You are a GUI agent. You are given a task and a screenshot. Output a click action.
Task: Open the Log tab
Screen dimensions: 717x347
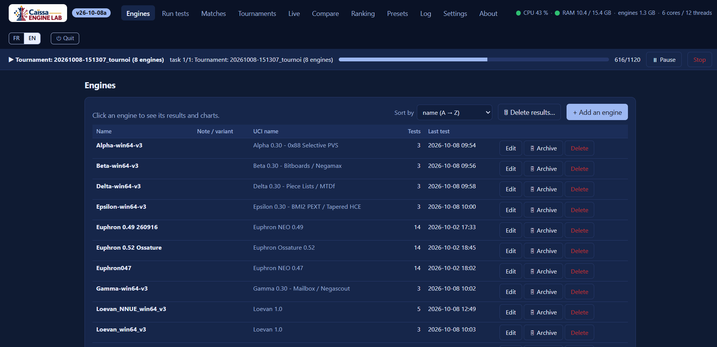pos(426,13)
